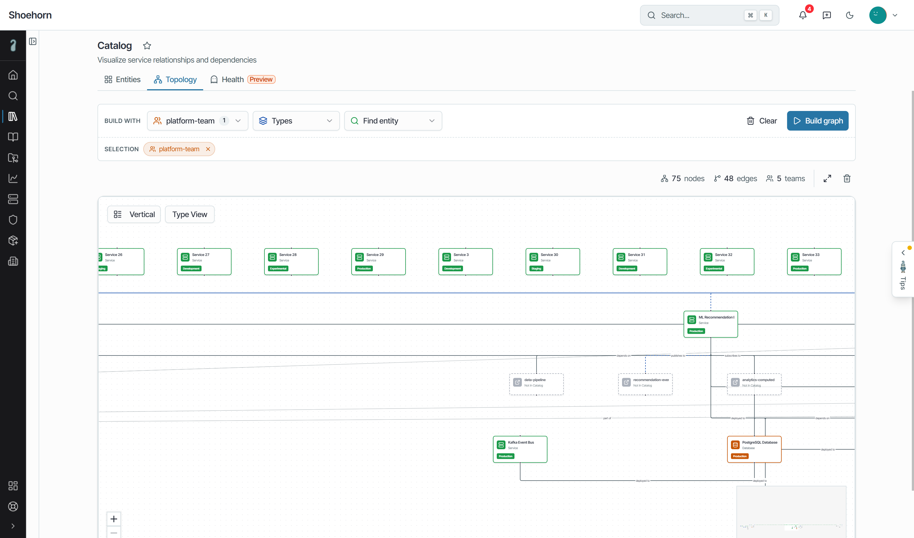Zoom in on the graph with plus
Image resolution: width=914 pixels, height=538 pixels.
tap(114, 519)
